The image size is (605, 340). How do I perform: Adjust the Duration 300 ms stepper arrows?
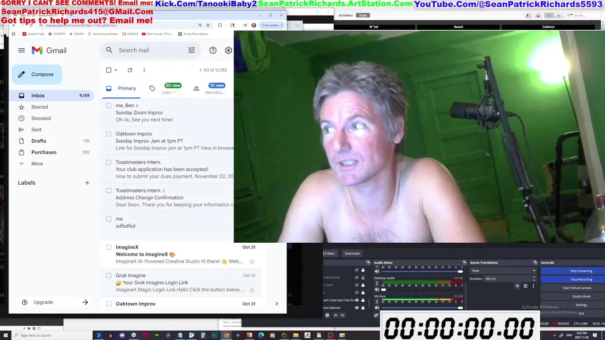tap(534, 279)
